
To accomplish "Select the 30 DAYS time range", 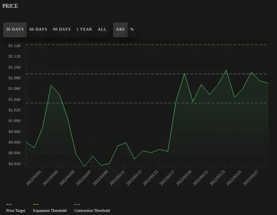I will tap(15, 30).
